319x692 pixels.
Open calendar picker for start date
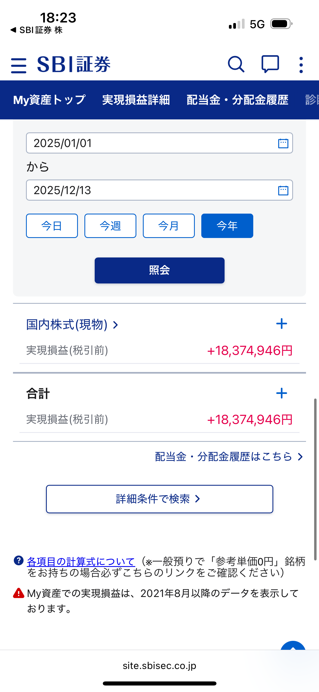pyautogui.click(x=283, y=143)
